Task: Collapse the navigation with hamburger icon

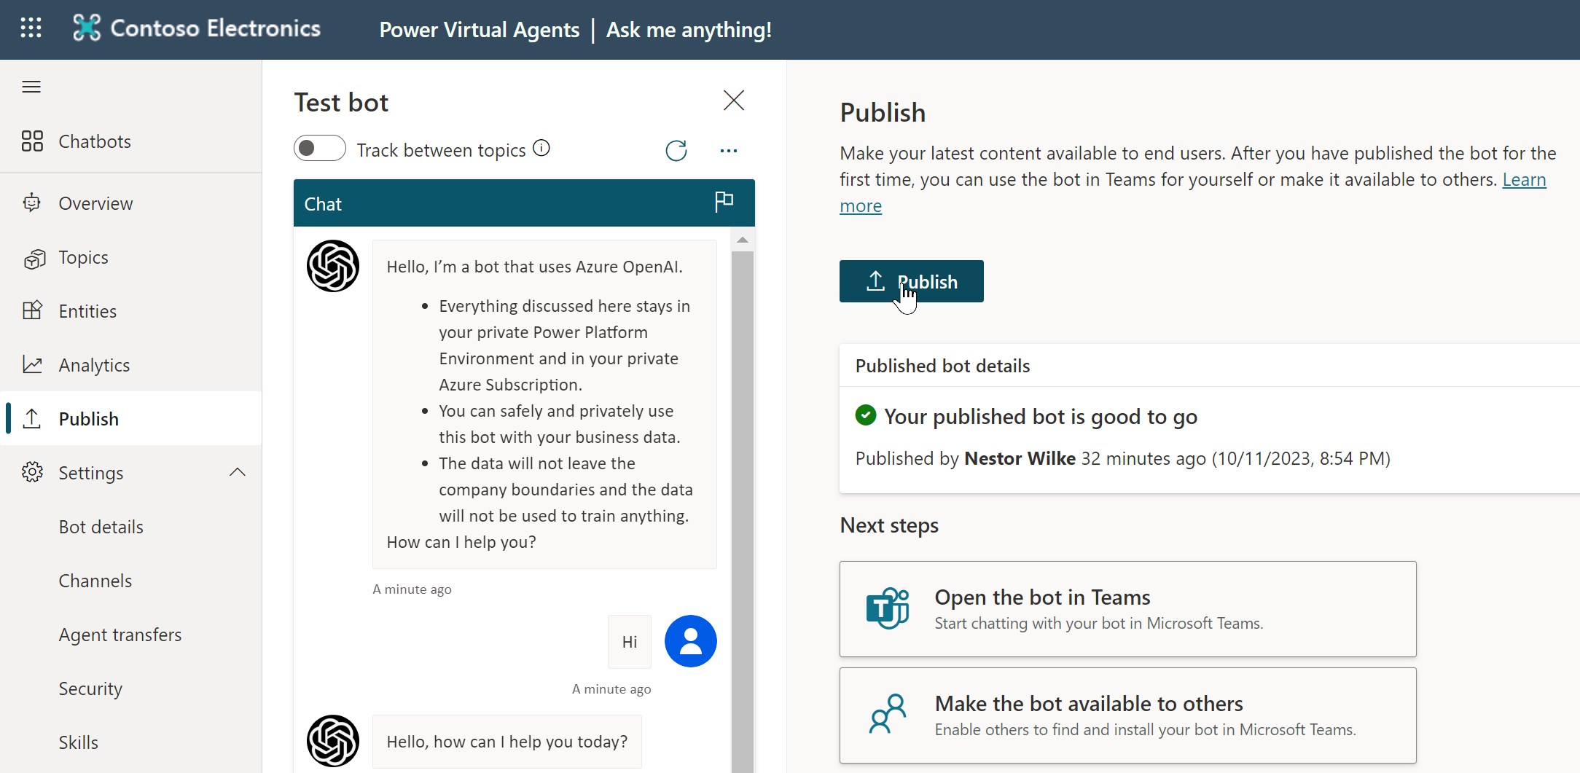Action: [x=31, y=87]
